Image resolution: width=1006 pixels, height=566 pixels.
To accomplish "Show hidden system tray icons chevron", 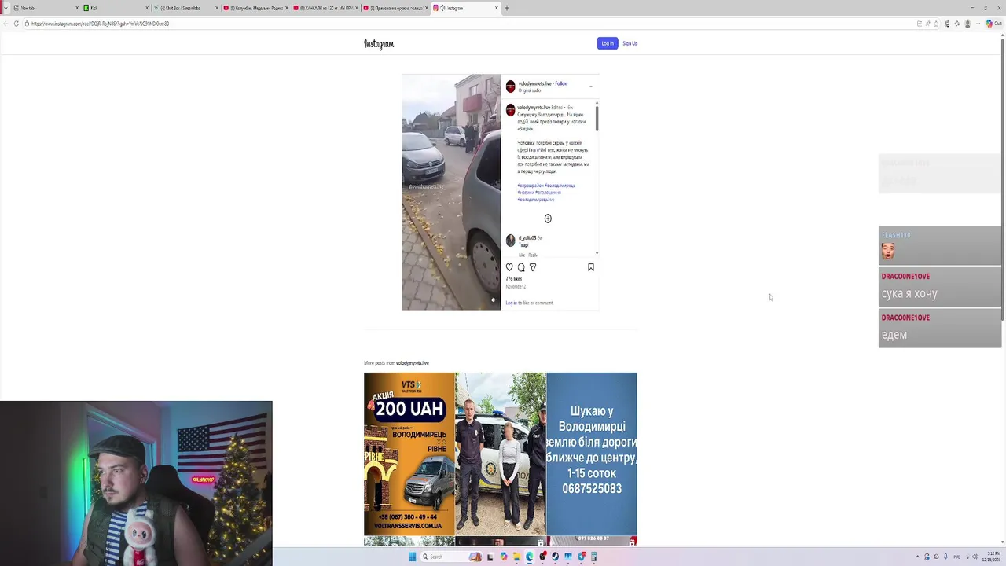I will [918, 557].
